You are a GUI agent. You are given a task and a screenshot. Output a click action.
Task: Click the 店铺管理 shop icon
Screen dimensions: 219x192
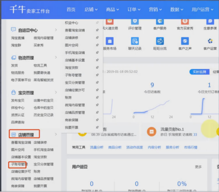(x=13, y=135)
